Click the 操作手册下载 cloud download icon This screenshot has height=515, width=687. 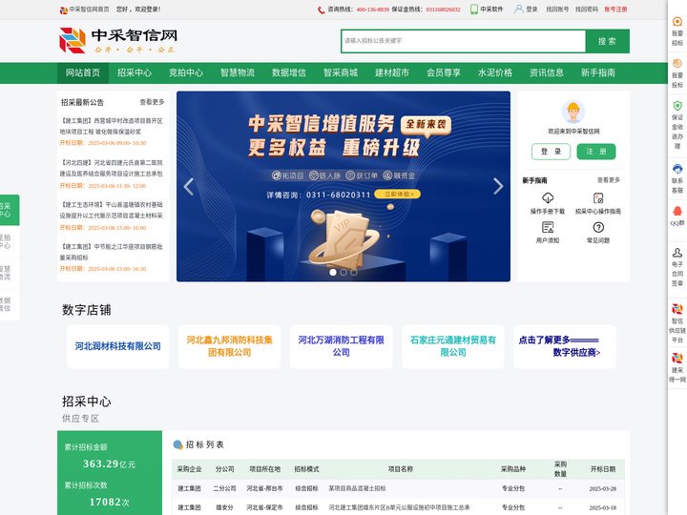pos(548,198)
